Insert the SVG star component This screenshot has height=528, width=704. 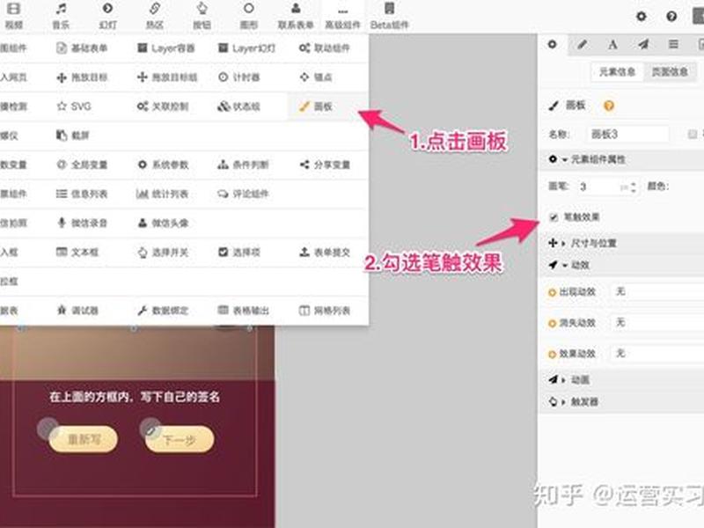coord(74,106)
